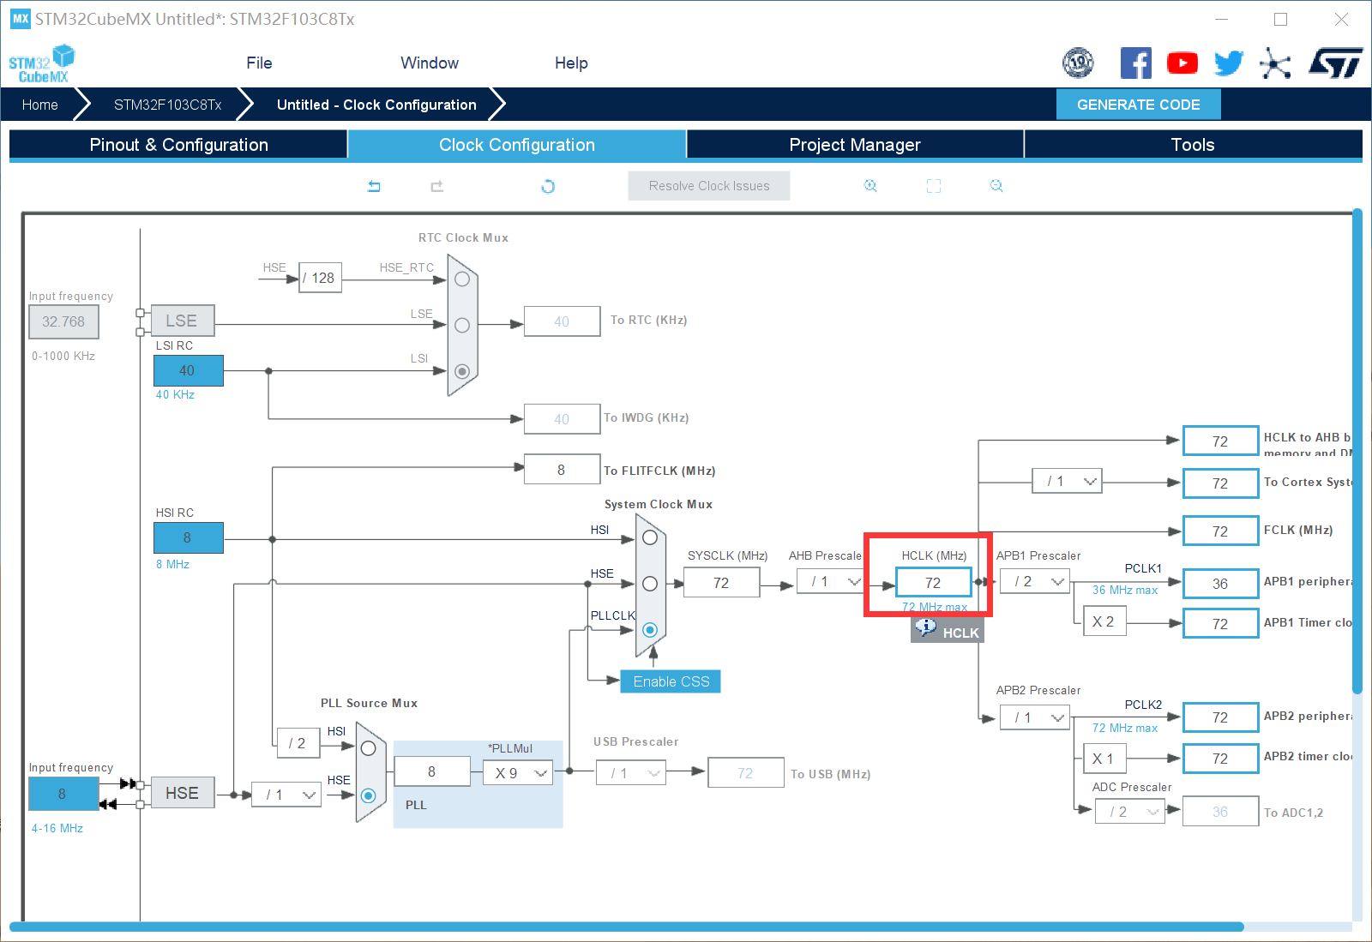Click the Resolve Clock Issues button
The width and height of the screenshot is (1372, 942).
click(709, 186)
